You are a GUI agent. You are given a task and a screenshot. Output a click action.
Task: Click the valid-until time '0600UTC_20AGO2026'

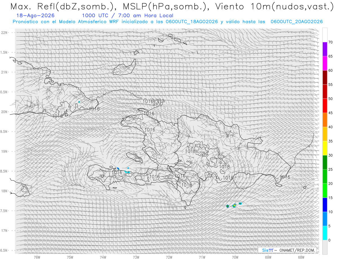click(x=297, y=22)
